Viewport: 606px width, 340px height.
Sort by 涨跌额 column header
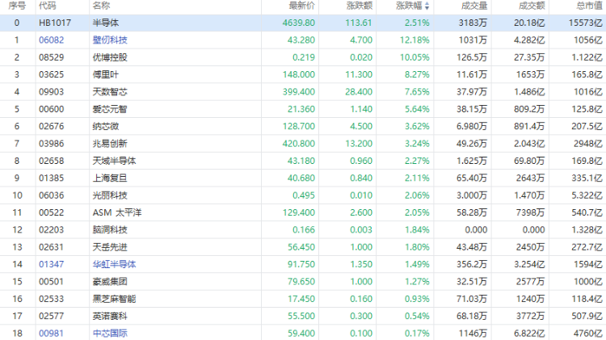[x=360, y=6]
